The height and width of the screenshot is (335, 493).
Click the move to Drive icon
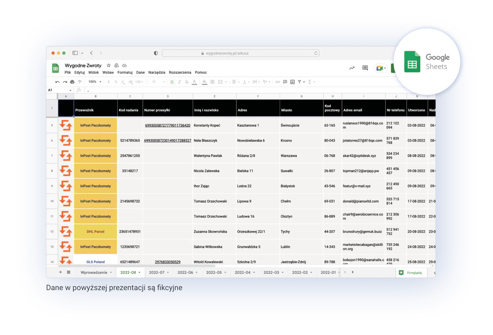pos(116,65)
